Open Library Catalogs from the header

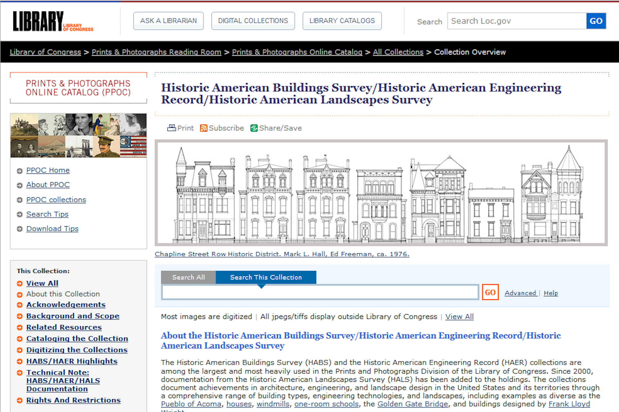pyautogui.click(x=342, y=21)
